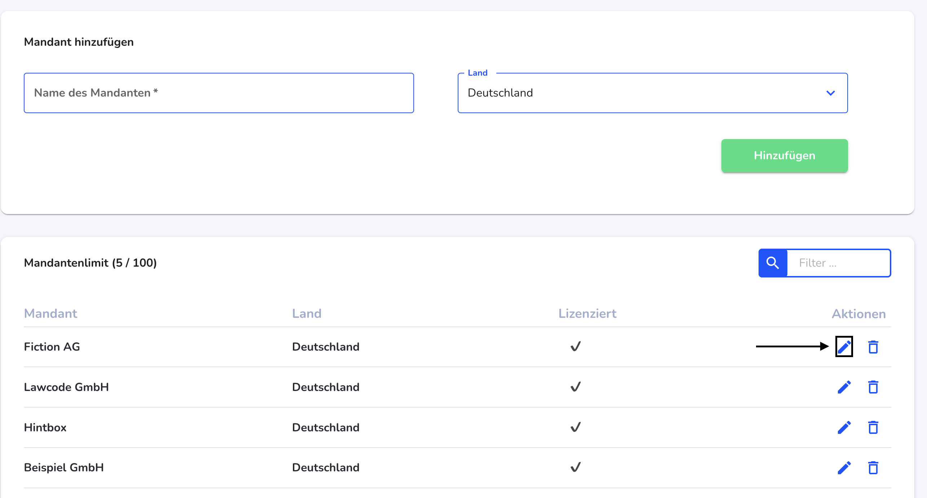The width and height of the screenshot is (927, 498).
Task: Click the blue search magnifier icon
Action: (x=773, y=263)
